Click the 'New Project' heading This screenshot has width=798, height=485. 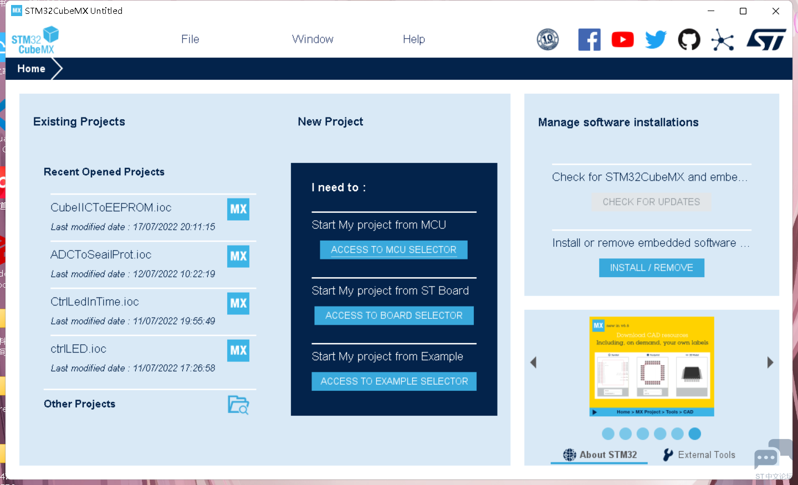click(x=331, y=122)
